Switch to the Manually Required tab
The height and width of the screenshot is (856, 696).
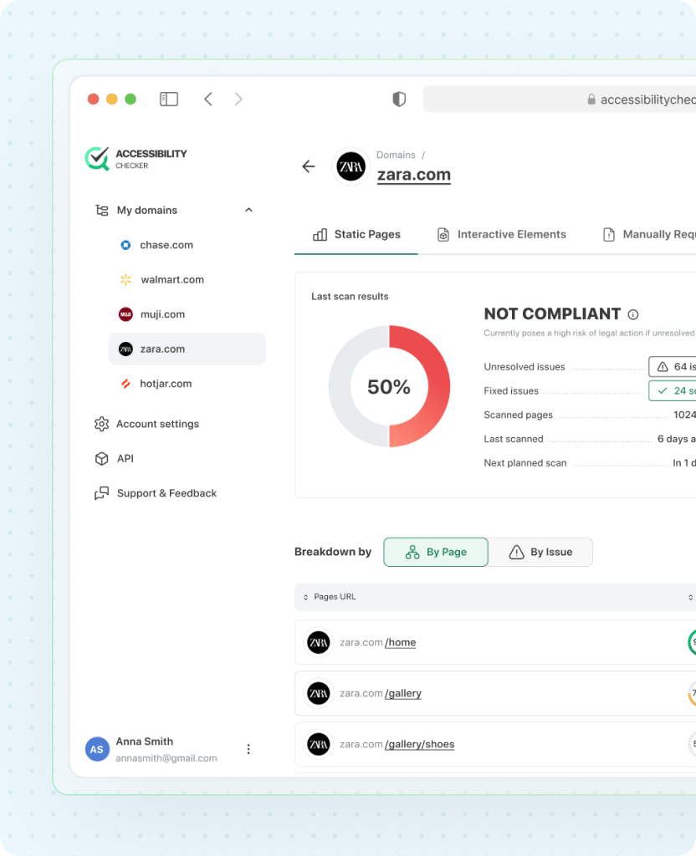pos(649,235)
